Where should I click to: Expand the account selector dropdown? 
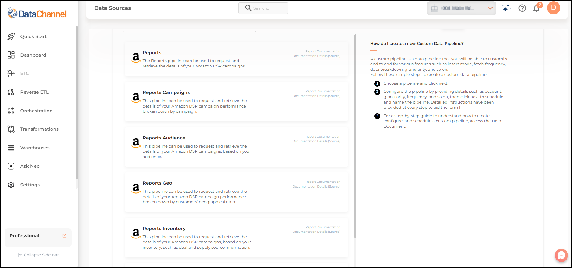(462, 8)
